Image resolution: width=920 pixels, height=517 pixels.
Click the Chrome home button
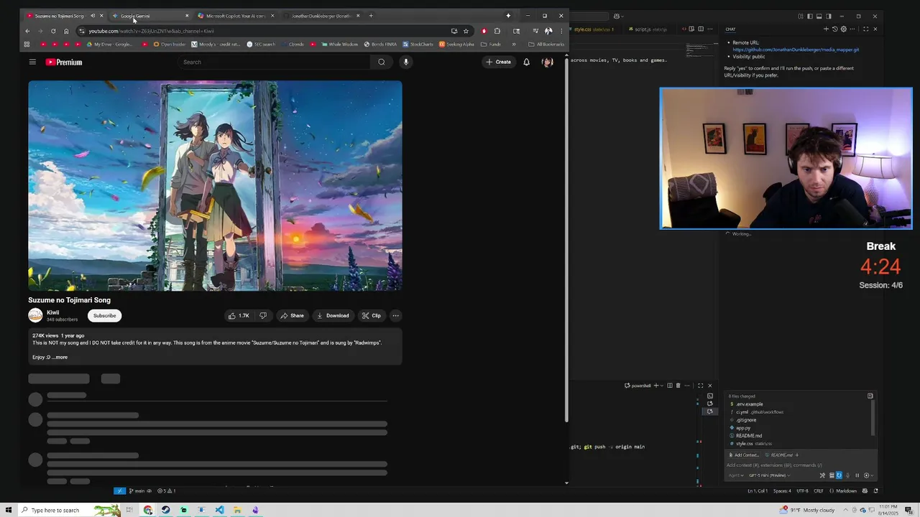66,31
